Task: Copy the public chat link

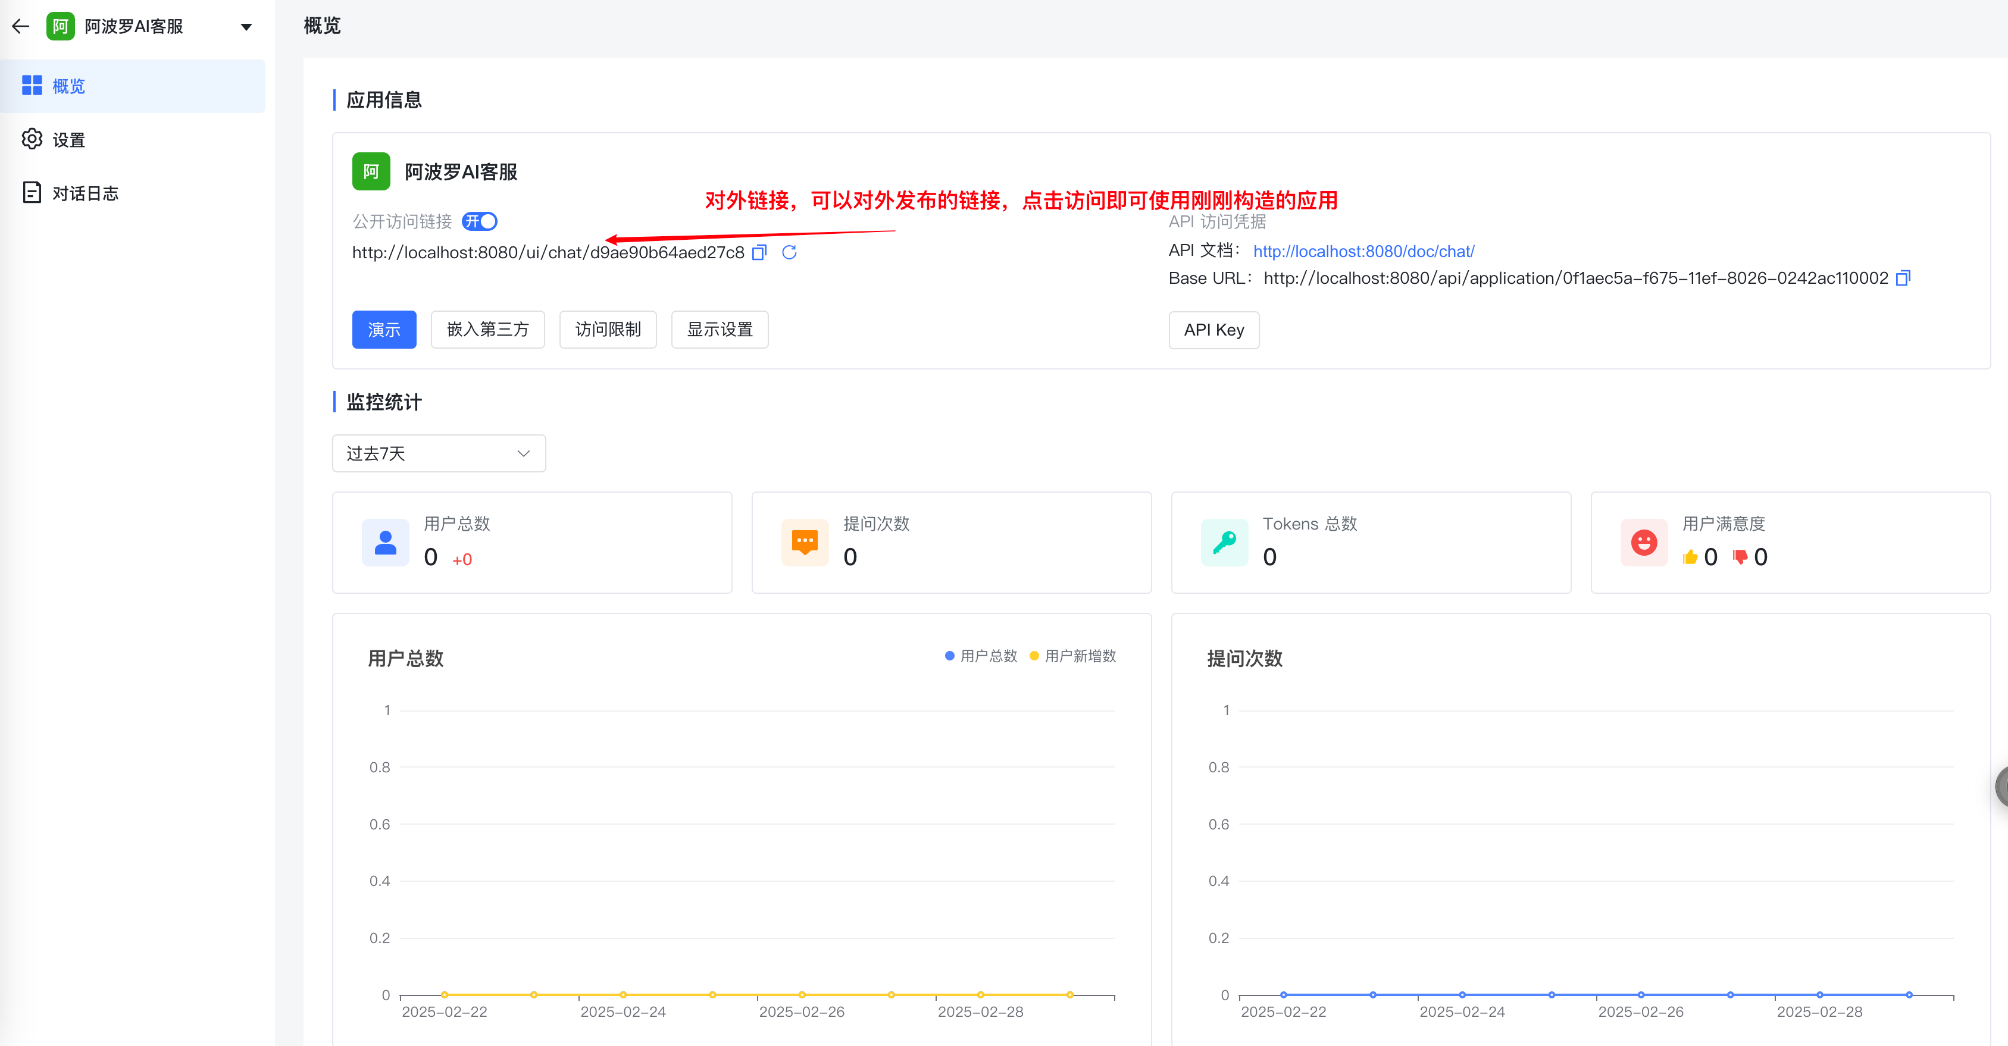Action: click(759, 252)
